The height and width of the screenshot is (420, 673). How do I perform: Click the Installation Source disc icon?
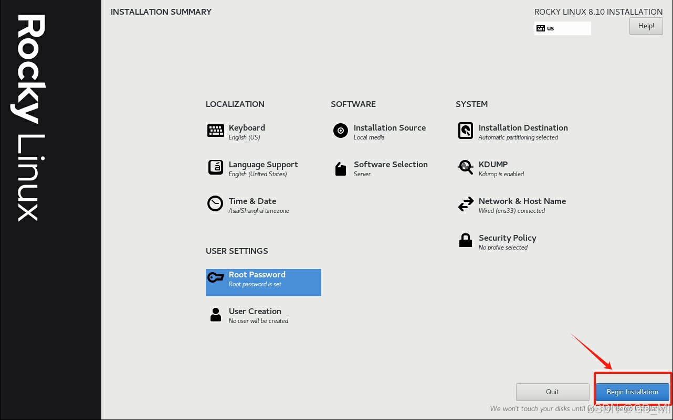coord(341,131)
